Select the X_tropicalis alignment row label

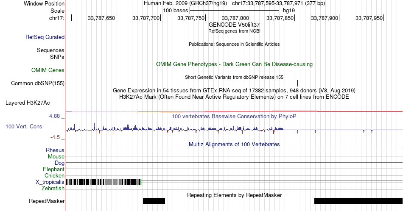pyautogui.click(x=50, y=182)
